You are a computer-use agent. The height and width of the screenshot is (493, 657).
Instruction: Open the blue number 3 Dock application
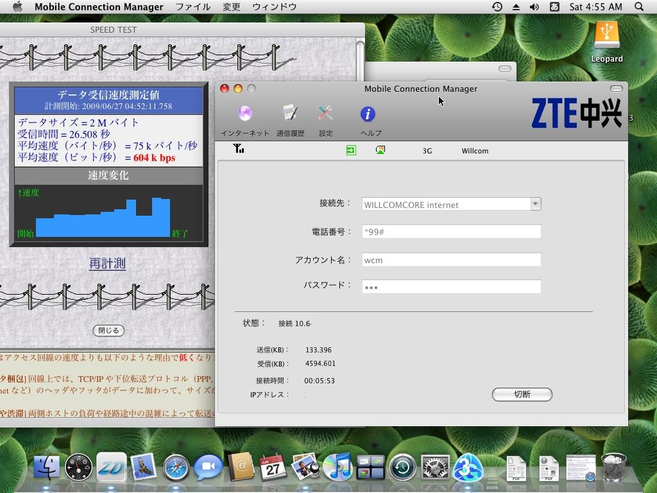pos(468,467)
